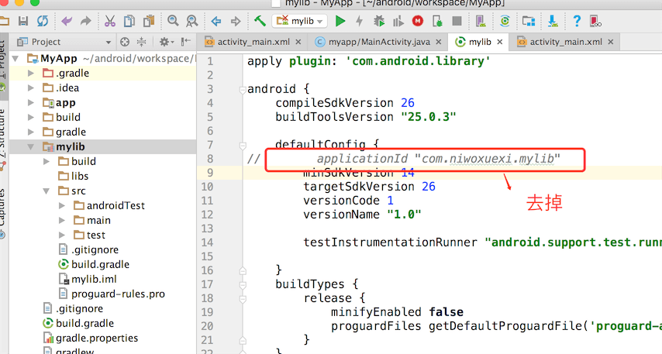Expand the androidTest folder arrow
662x354 pixels.
[62, 205]
